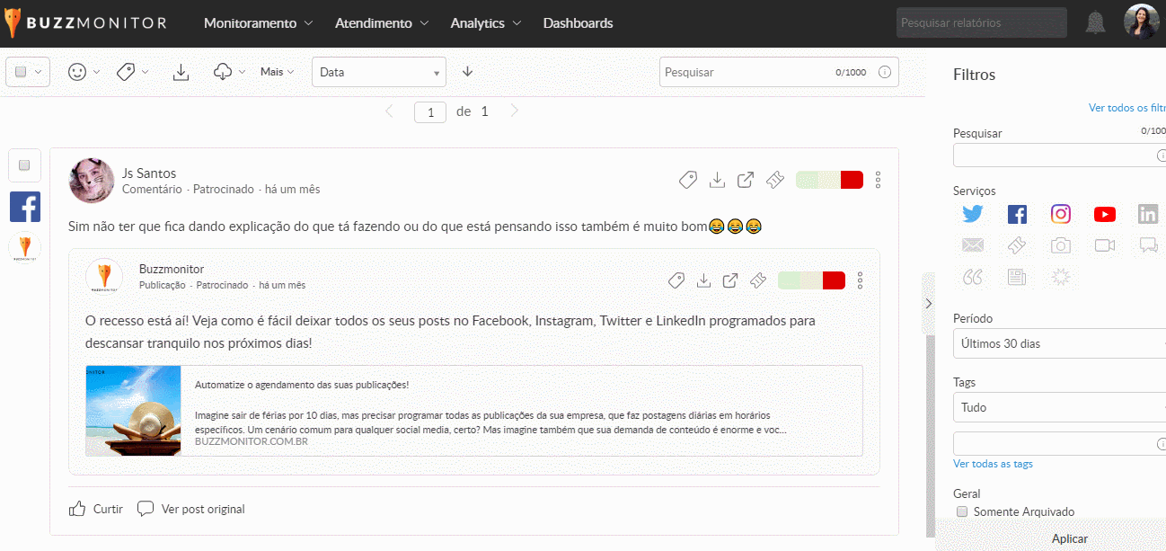Click the notification bell icon

click(1095, 23)
